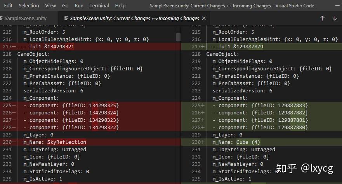Go to next change arrow
342x184 pixels.
[335, 18]
